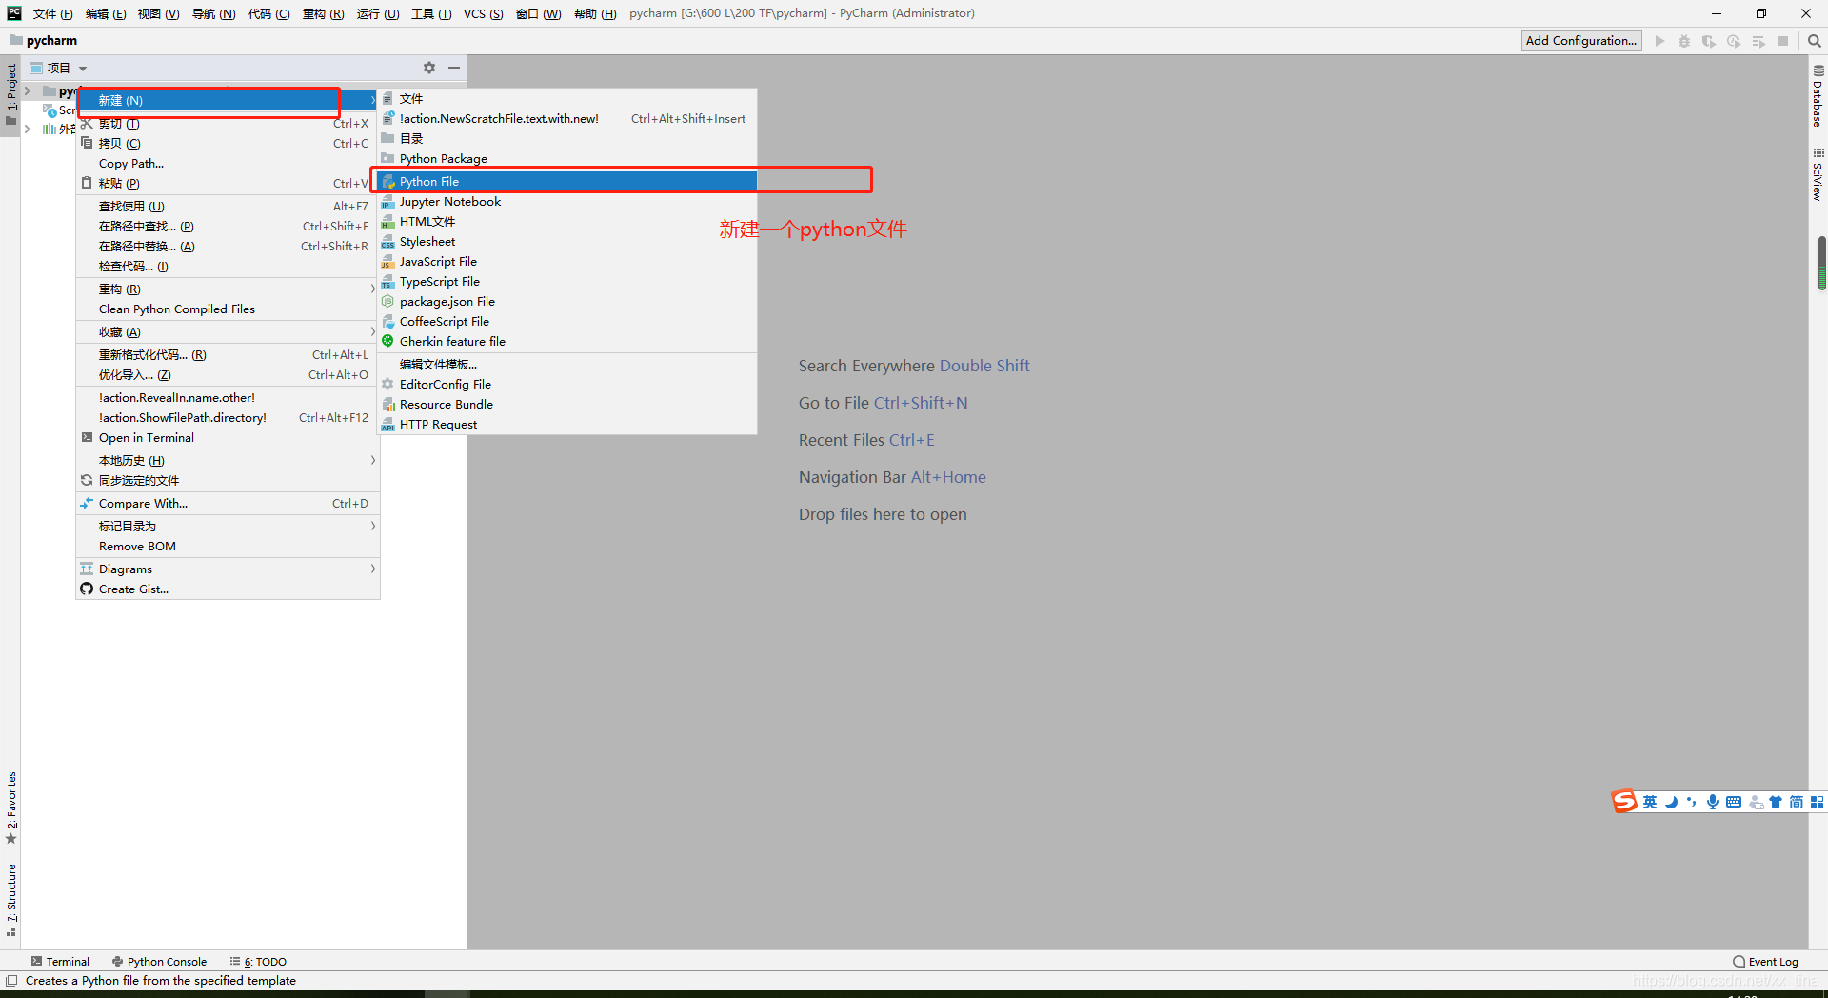The height and width of the screenshot is (998, 1828).
Task: Choose Python Package entry
Action: [x=567, y=159]
